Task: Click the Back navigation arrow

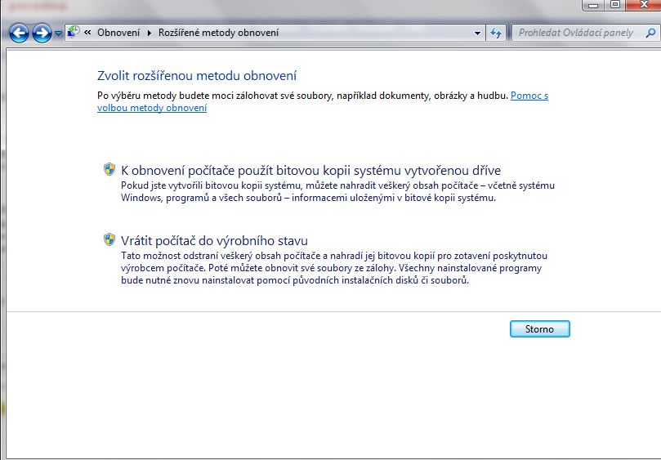Action: click(x=19, y=33)
